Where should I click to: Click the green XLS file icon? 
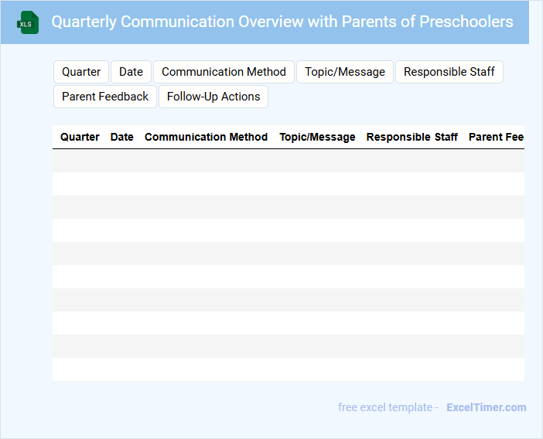(x=28, y=22)
